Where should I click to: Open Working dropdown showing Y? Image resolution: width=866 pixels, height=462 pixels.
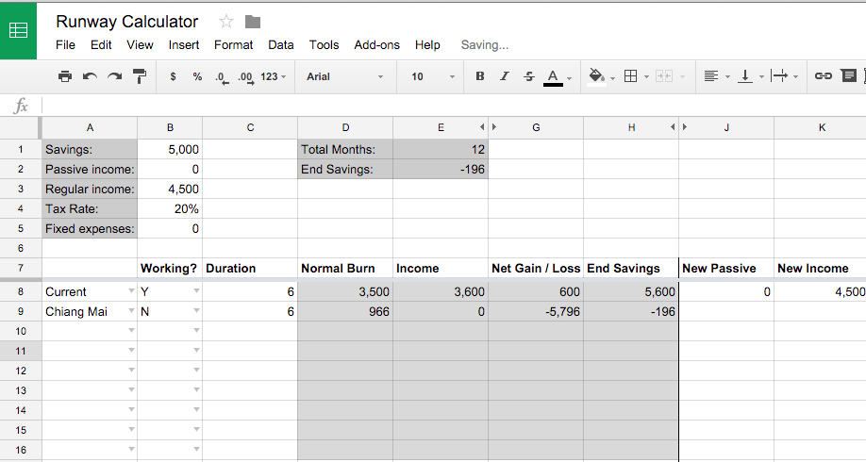(x=196, y=291)
